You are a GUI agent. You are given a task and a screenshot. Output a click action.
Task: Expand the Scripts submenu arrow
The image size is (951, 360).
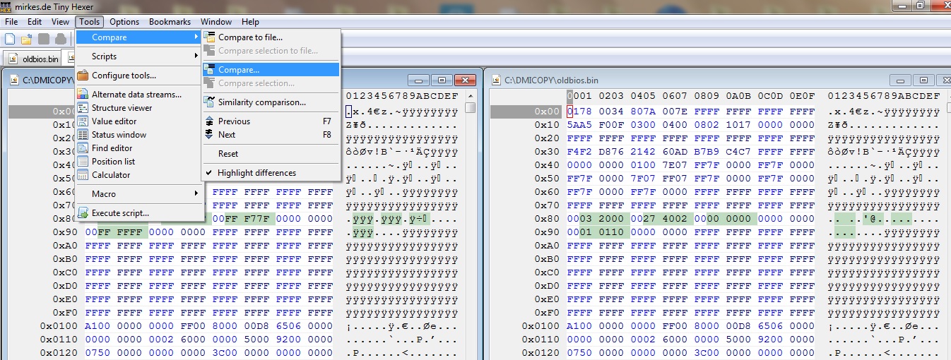pyautogui.click(x=196, y=56)
